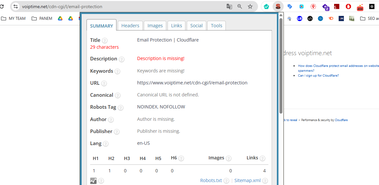The width and height of the screenshot is (379, 185).
Task: Open the red stop-hand ad blocker extension
Action: (x=348, y=6)
